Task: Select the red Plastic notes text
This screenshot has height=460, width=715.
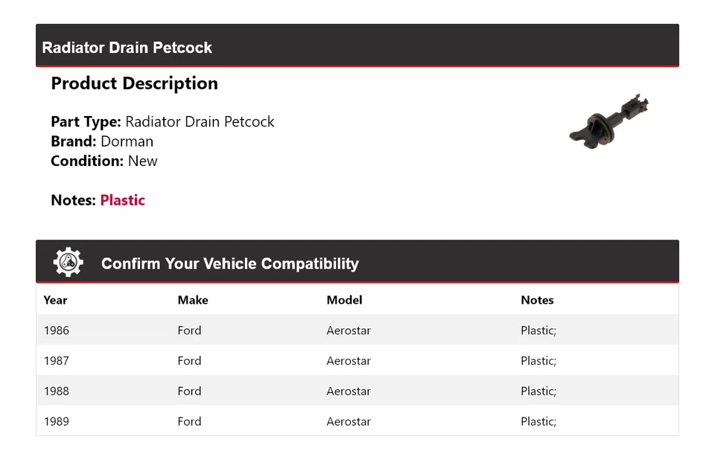Action: tap(122, 200)
